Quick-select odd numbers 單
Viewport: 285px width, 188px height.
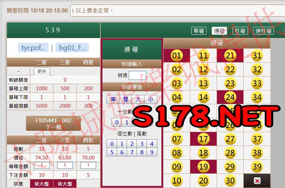(113, 99)
